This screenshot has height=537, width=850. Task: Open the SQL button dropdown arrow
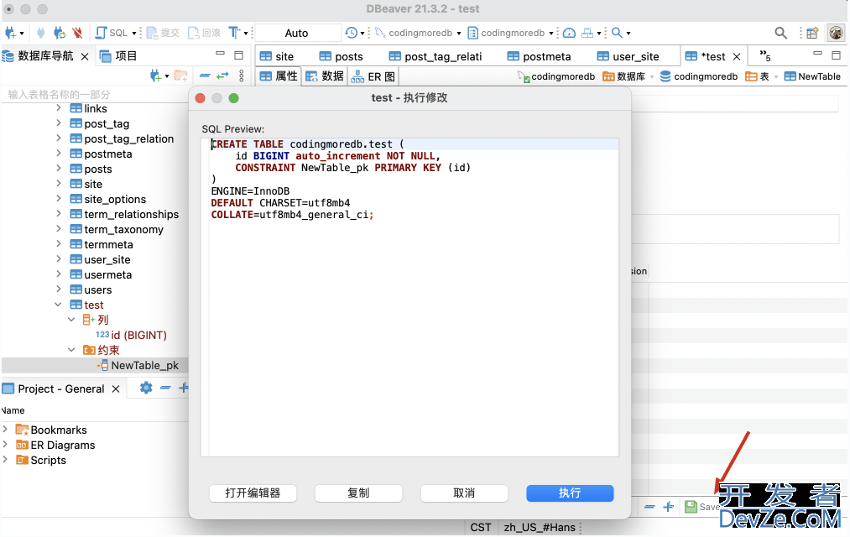(x=134, y=34)
